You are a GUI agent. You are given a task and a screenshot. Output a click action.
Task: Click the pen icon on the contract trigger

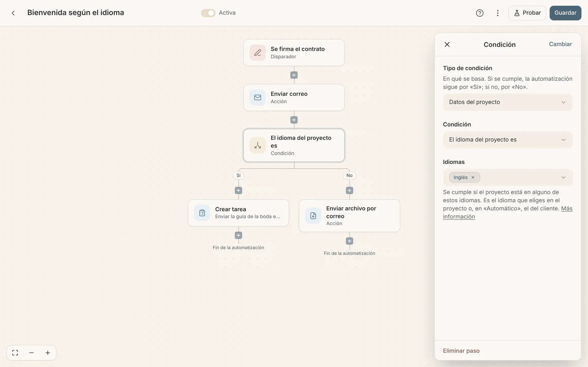[x=258, y=53]
